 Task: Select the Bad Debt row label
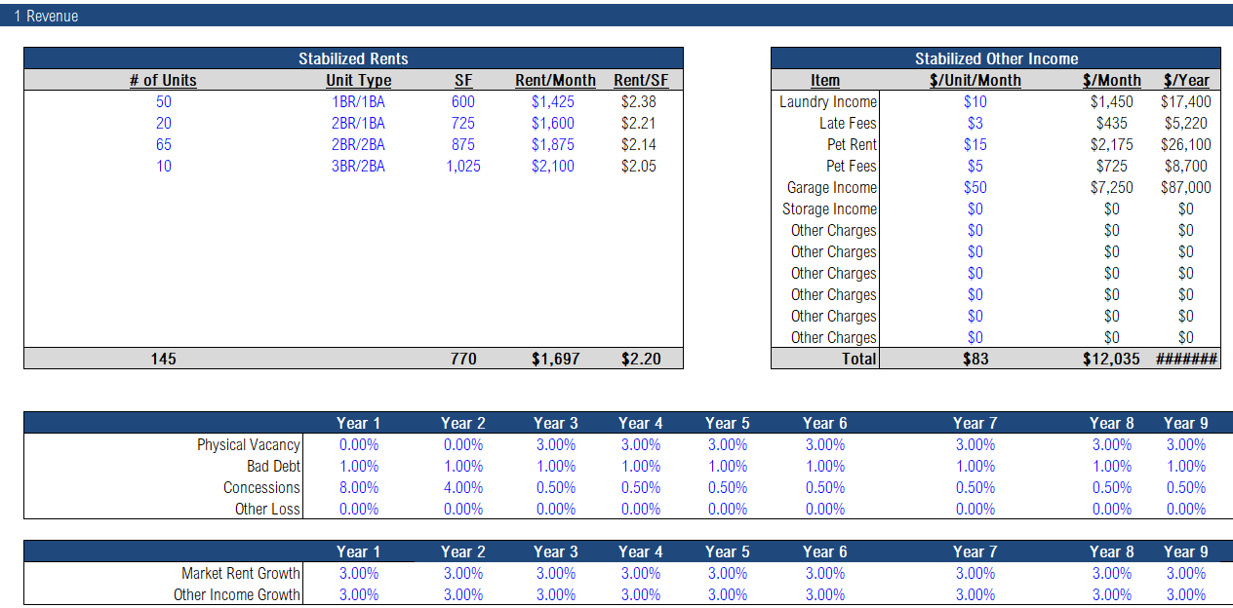274,466
